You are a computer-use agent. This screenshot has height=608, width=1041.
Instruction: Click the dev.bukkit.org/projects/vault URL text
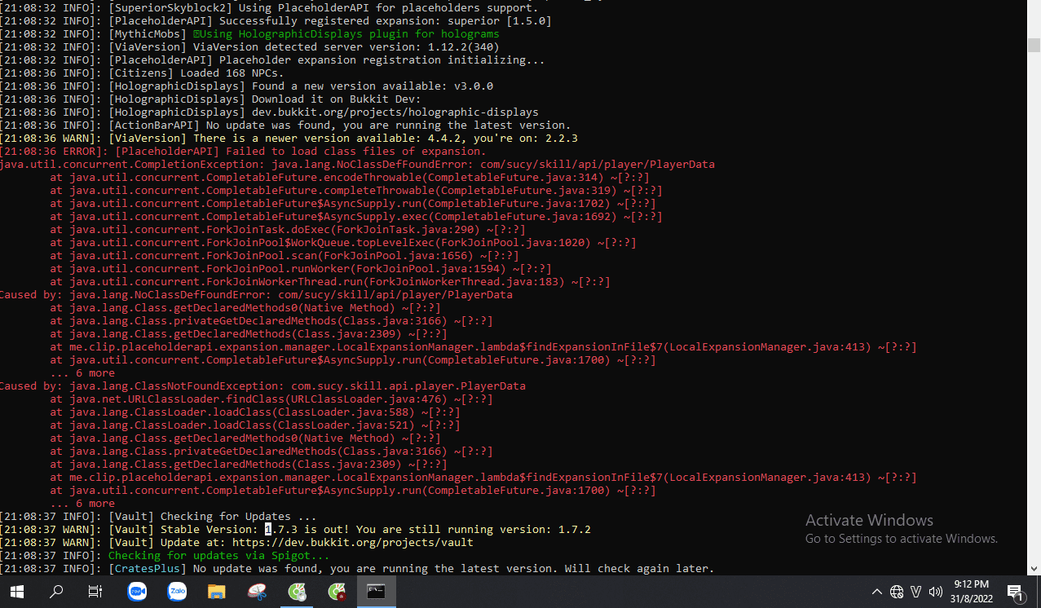[x=352, y=543]
